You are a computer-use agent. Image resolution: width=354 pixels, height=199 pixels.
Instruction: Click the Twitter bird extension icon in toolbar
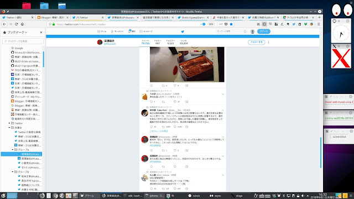point(294,24)
